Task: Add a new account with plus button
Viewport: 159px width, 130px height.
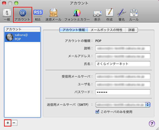Action: click(x=8, y=123)
